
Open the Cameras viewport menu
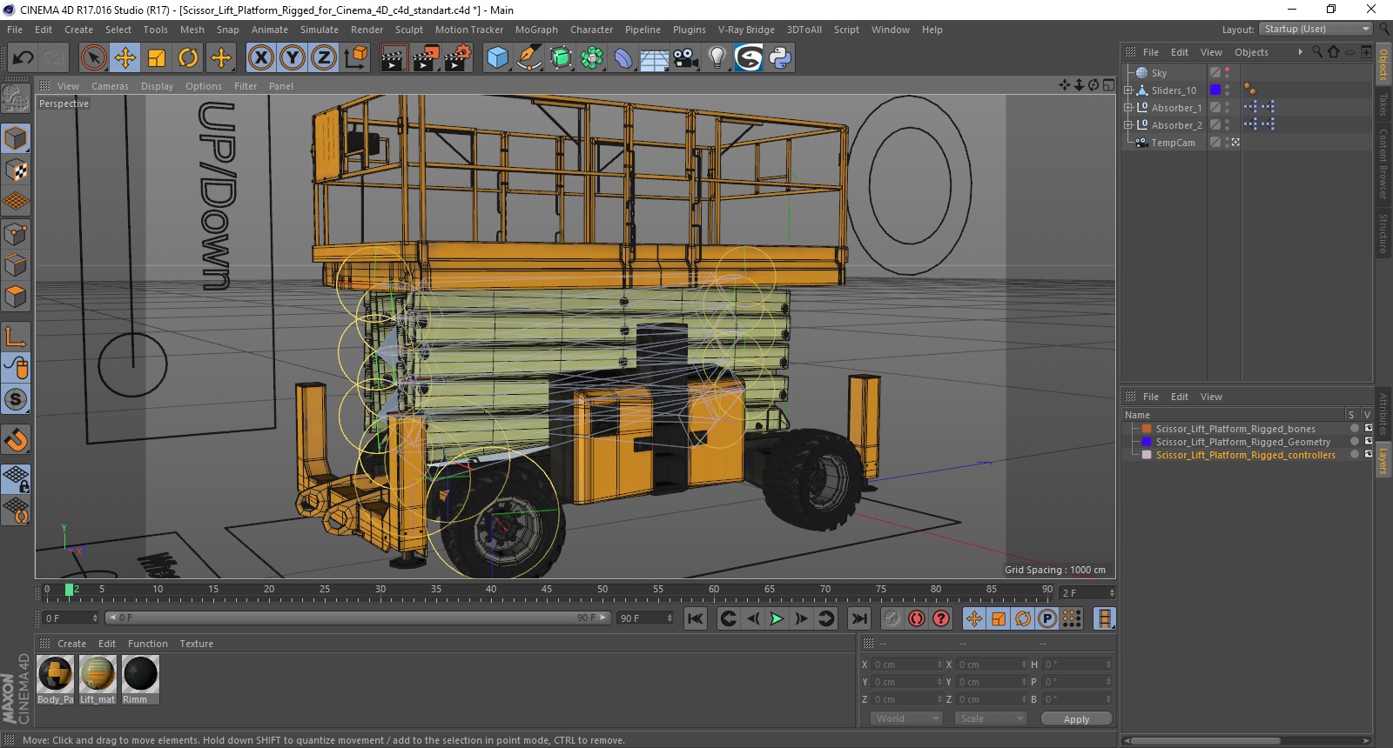[110, 86]
